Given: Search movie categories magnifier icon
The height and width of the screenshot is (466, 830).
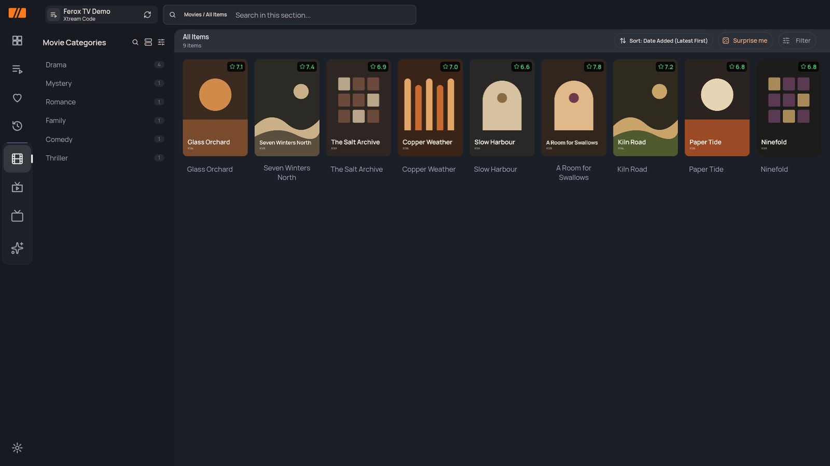Looking at the screenshot, I should [x=135, y=42].
